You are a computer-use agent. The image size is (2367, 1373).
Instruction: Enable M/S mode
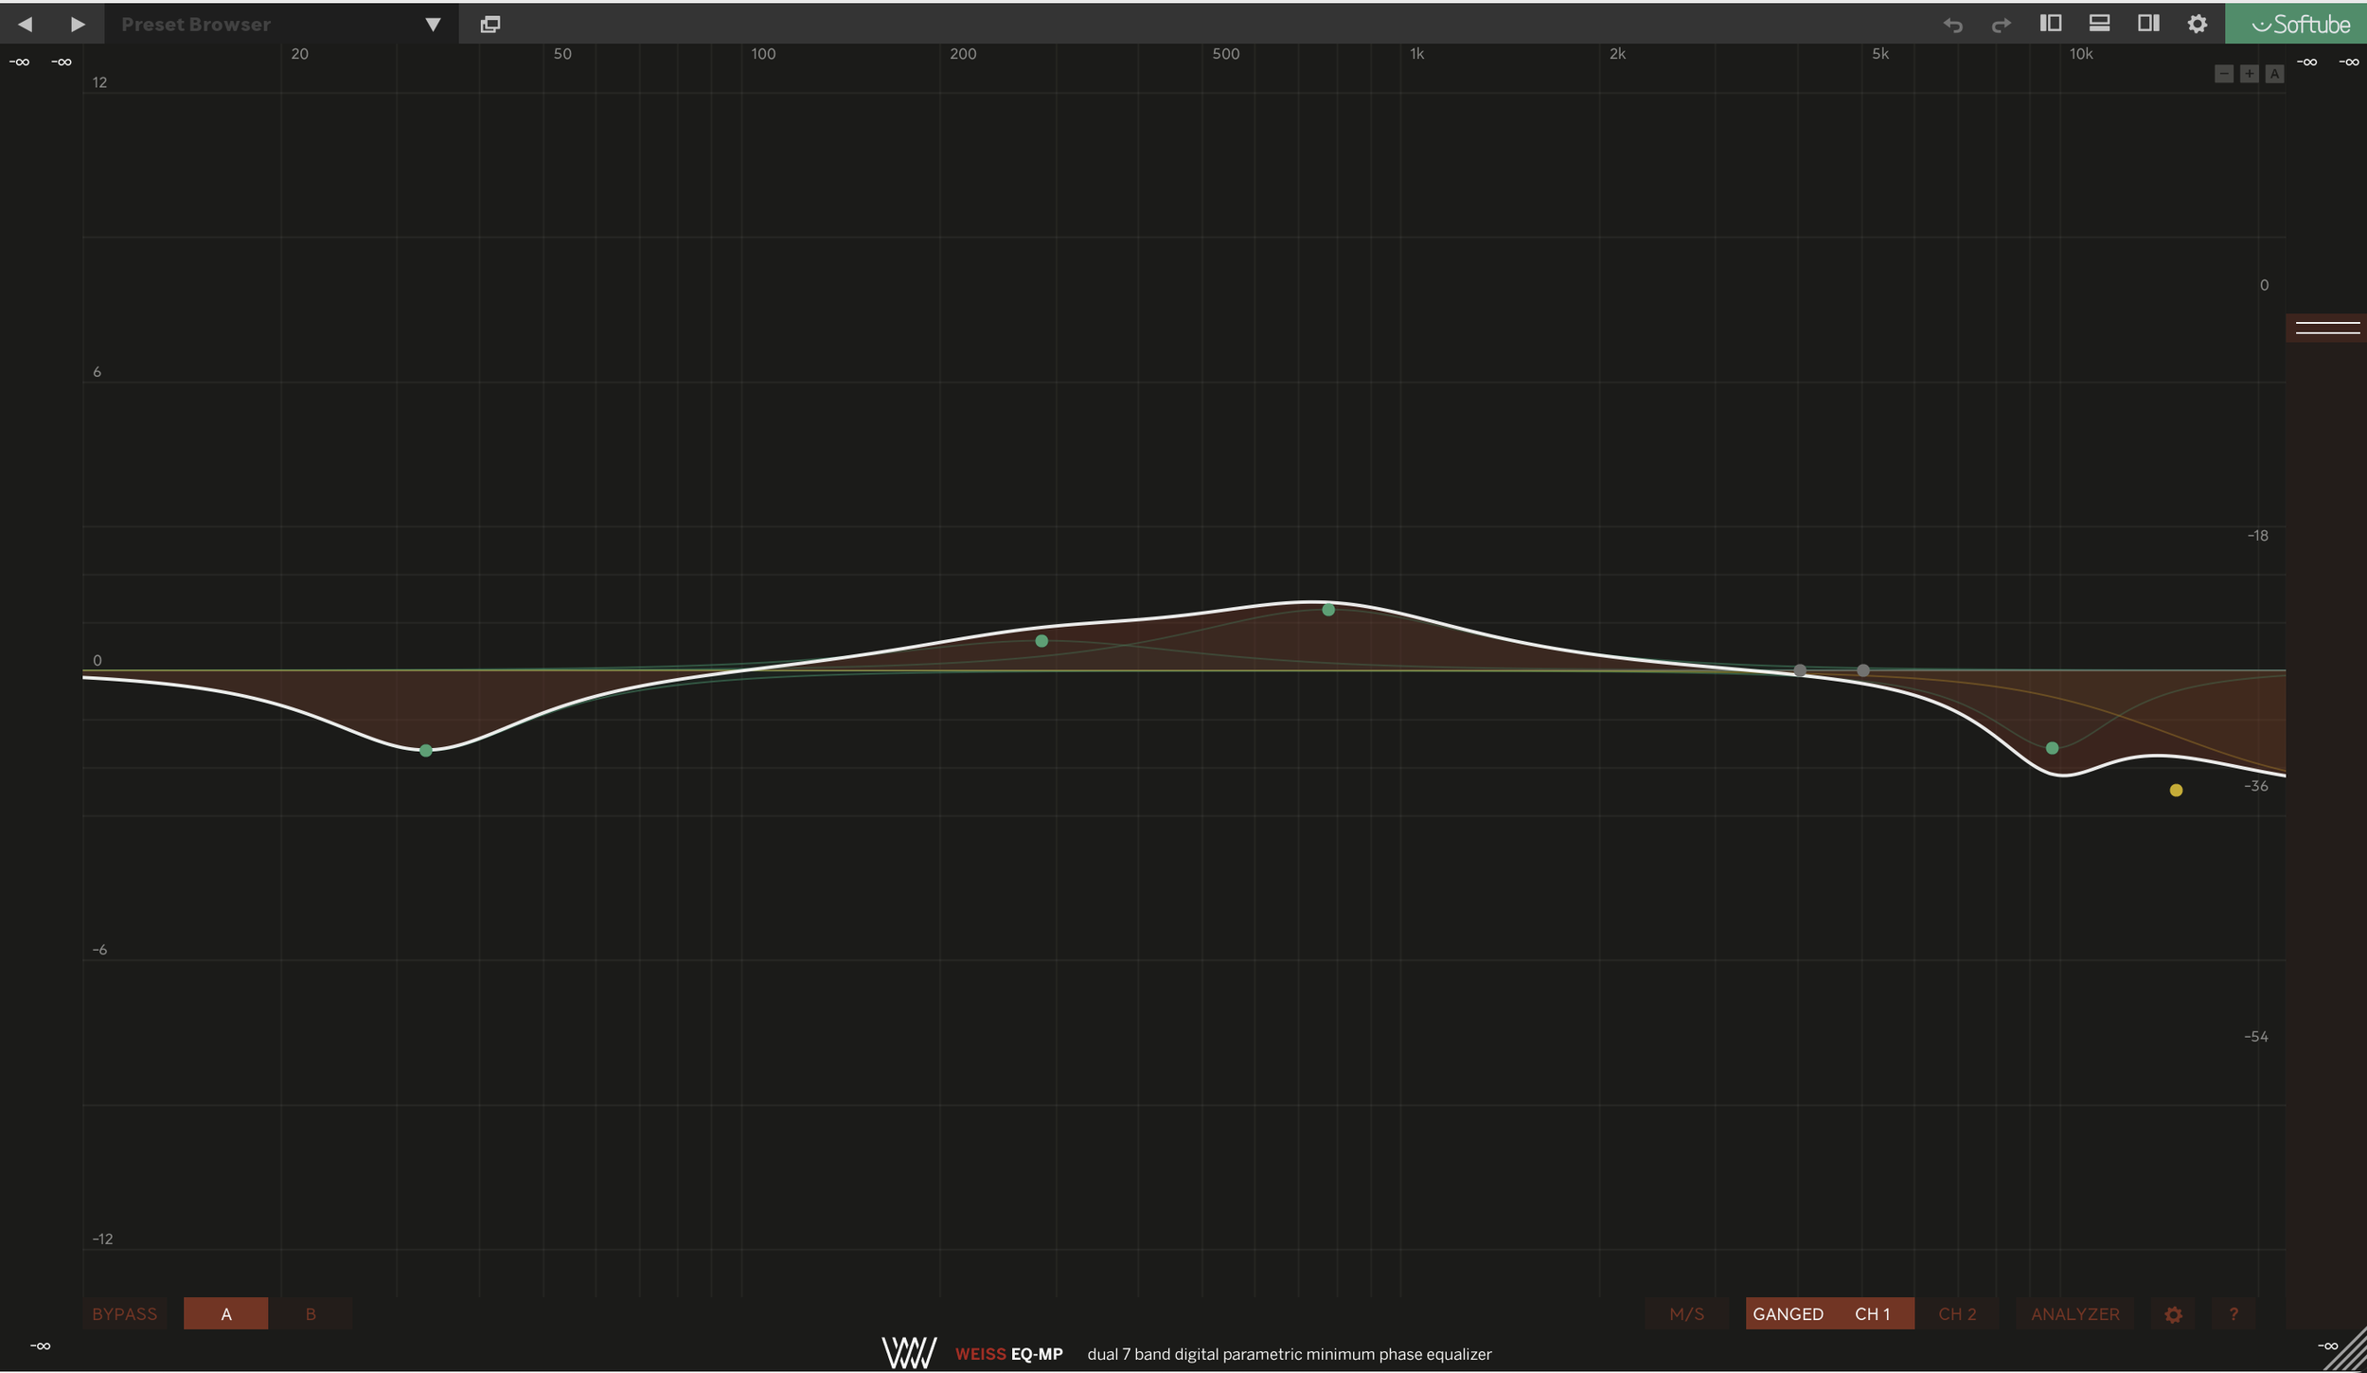(1686, 1314)
